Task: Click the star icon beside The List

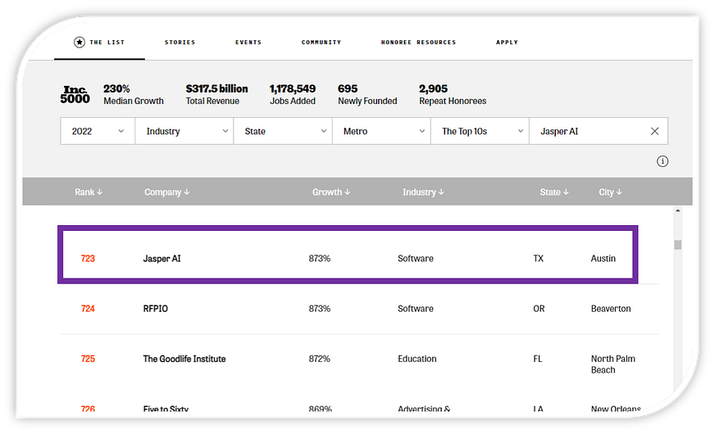Action: [80, 42]
